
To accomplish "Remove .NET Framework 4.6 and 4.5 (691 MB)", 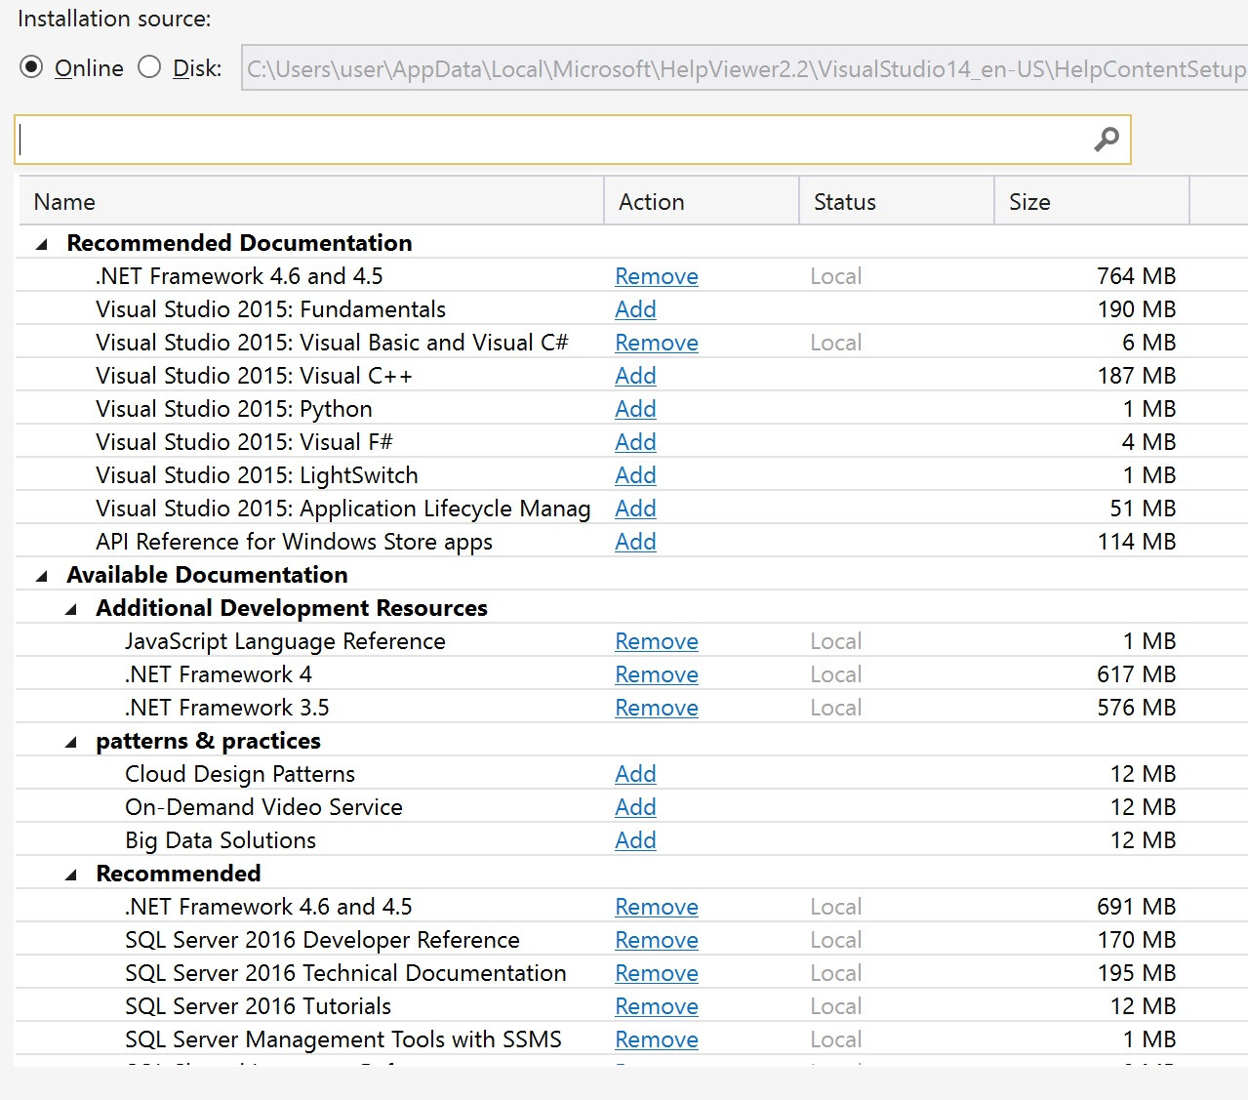I will 657,907.
